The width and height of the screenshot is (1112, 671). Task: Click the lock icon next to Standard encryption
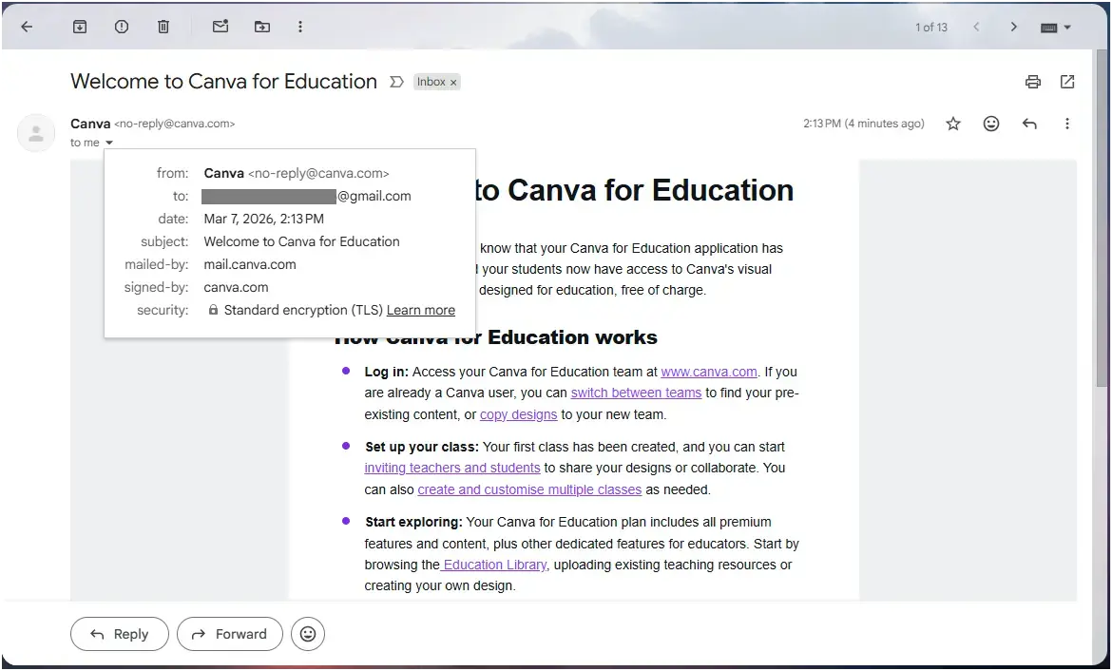click(x=213, y=310)
